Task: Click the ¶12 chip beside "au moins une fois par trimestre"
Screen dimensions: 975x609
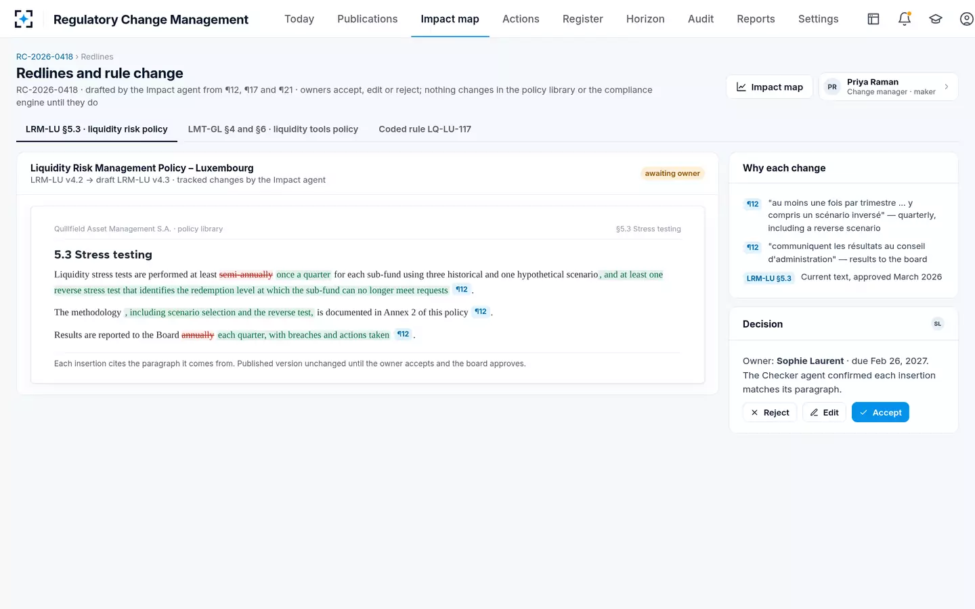Action: point(753,204)
